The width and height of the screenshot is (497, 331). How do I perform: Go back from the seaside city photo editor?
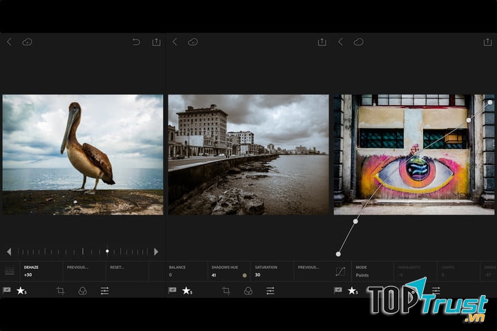[175, 42]
